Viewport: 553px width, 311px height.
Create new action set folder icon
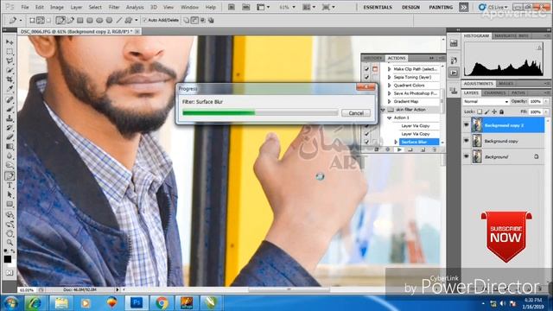(x=410, y=149)
